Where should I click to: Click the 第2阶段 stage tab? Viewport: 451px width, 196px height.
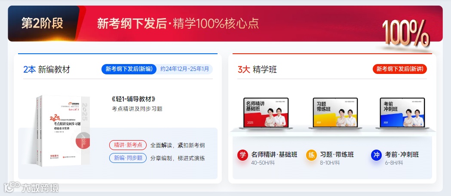pos(42,24)
